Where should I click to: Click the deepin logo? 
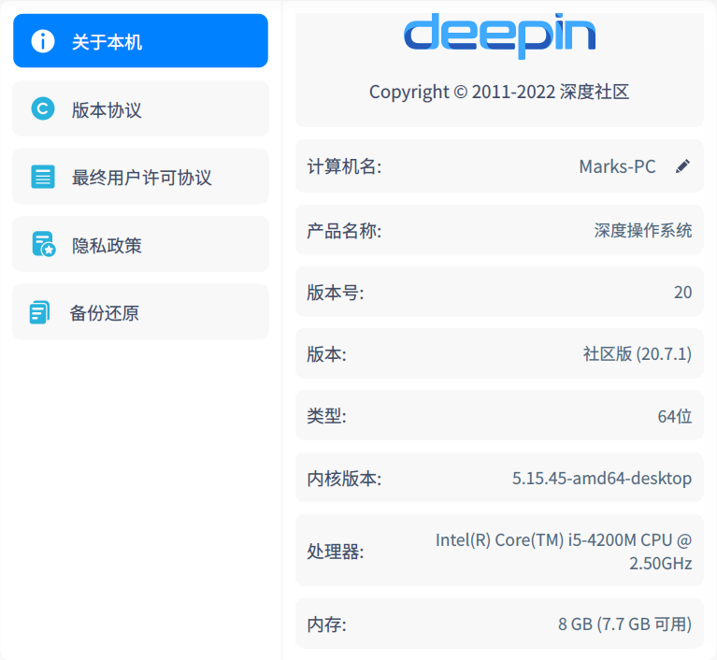point(499,36)
